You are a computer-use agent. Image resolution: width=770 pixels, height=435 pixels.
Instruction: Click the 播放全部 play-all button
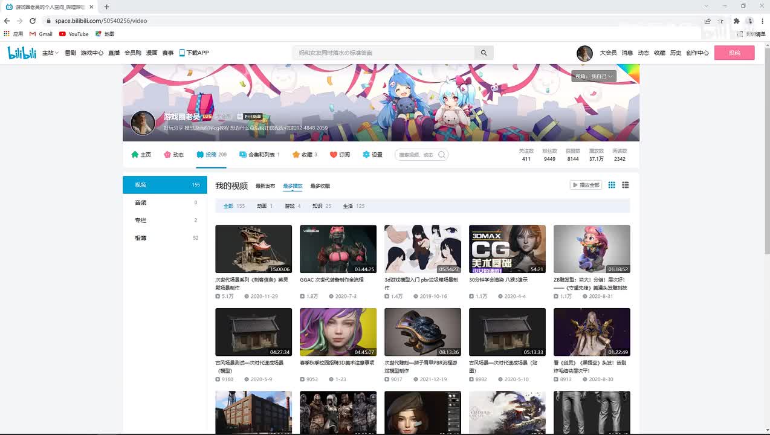tap(586, 185)
